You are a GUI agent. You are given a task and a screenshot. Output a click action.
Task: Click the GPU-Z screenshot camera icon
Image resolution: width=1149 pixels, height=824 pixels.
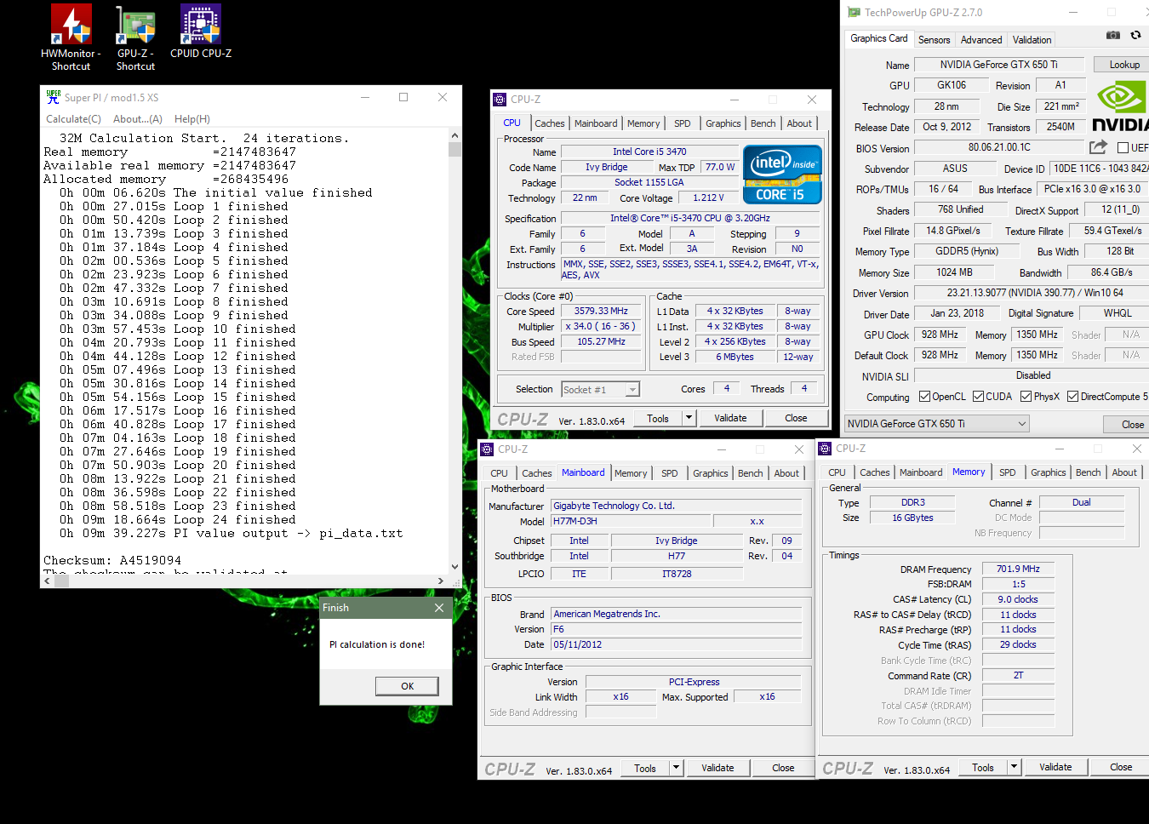(x=1112, y=35)
